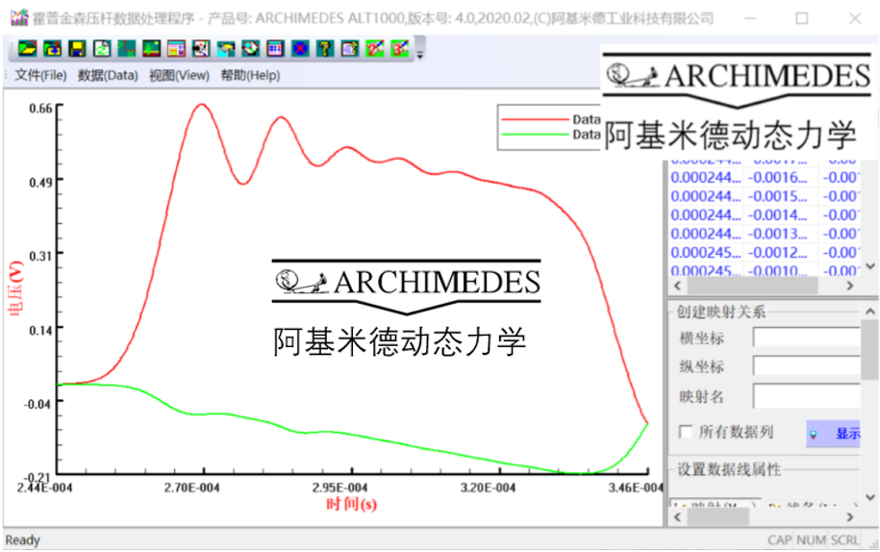Viewport: 880px width, 552px height.
Task: Click the 映射名 input field
Action: 807,396
